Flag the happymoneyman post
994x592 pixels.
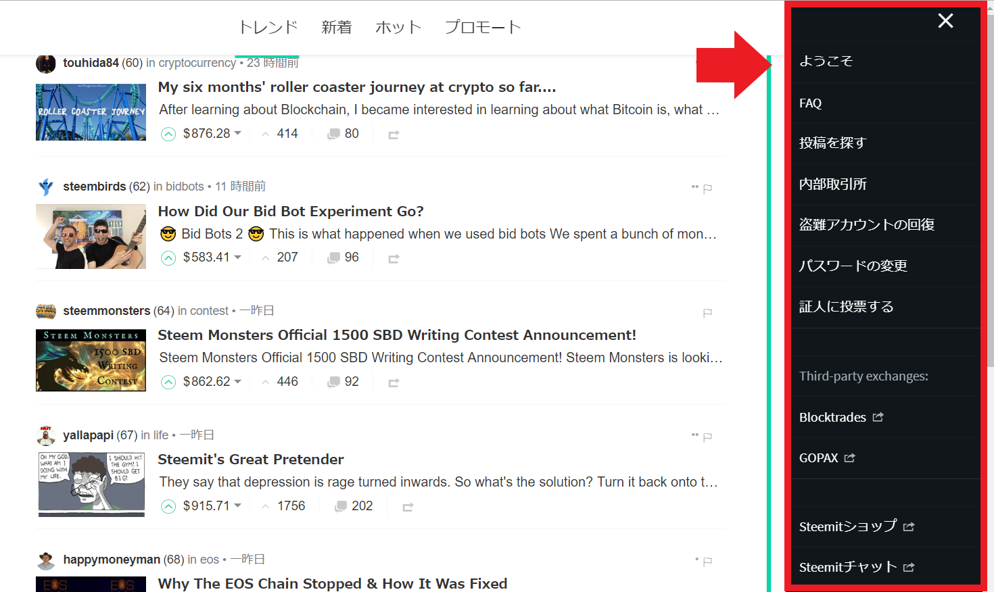707,562
